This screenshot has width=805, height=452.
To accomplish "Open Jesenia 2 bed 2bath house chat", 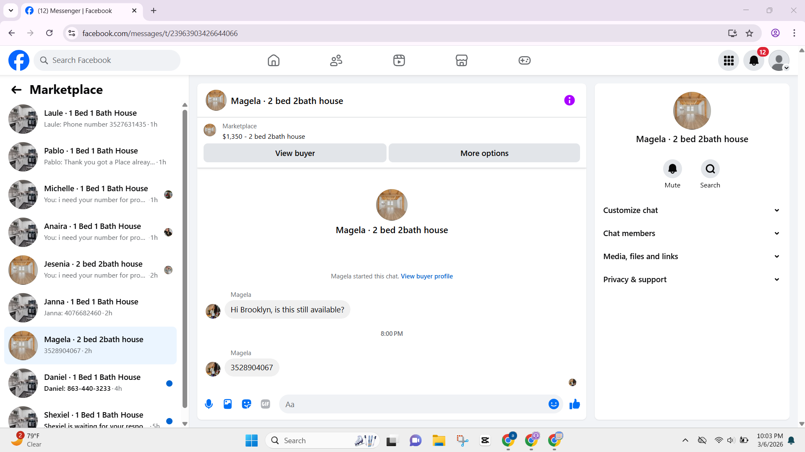I will pos(90,270).
